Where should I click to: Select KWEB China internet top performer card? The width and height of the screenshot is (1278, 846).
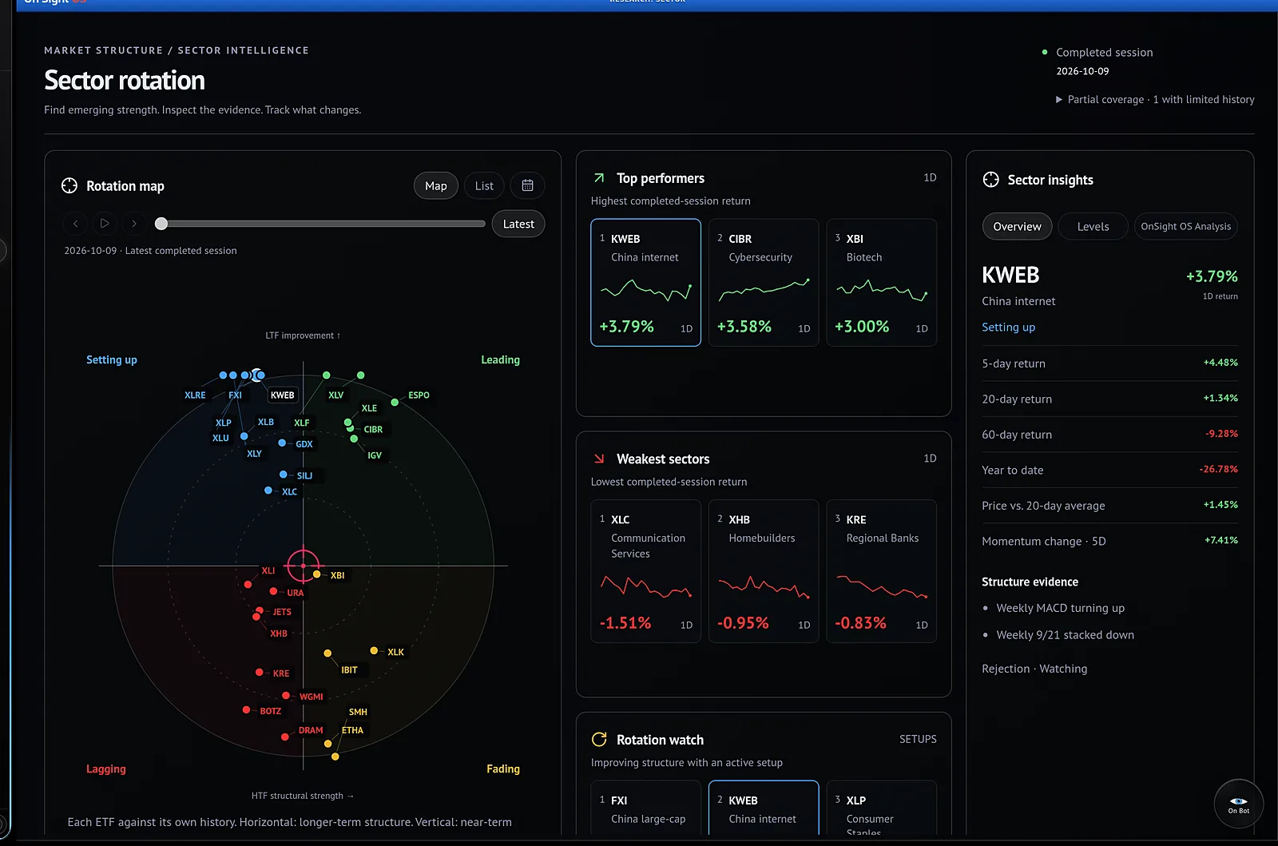[645, 282]
